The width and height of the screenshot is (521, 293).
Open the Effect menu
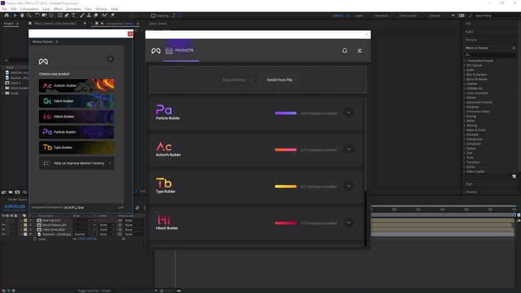58,9
